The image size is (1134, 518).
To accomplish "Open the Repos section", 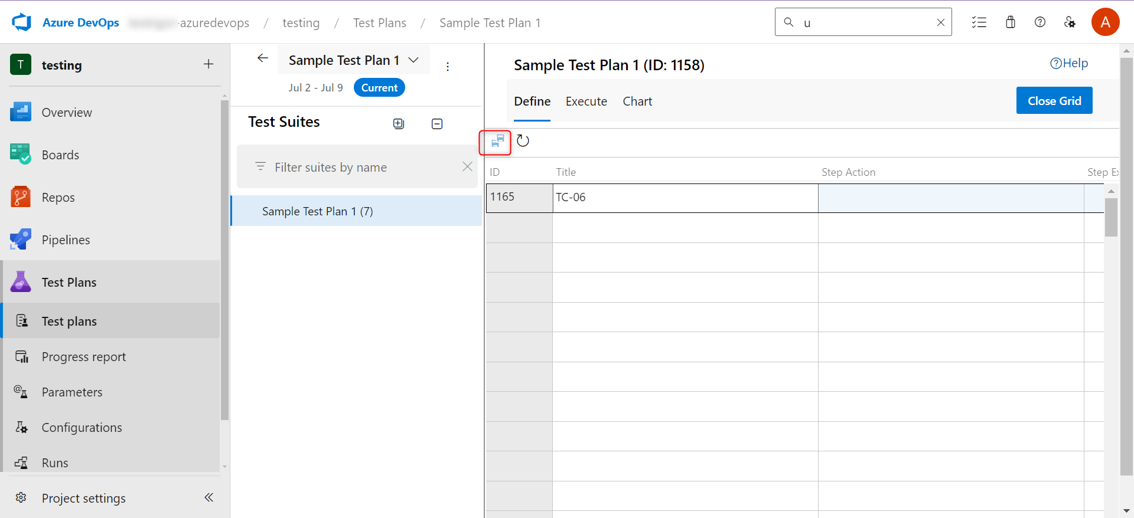I will pyautogui.click(x=58, y=198).
